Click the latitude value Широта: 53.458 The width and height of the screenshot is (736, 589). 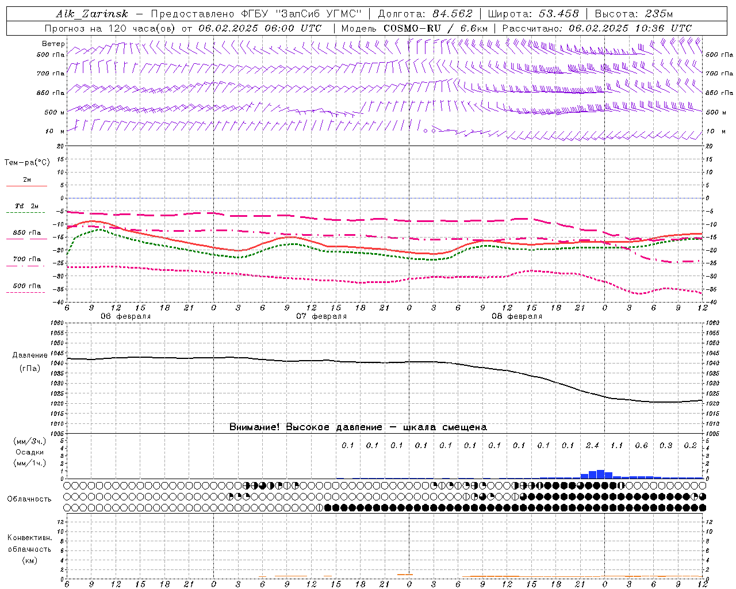pos(533,14)
